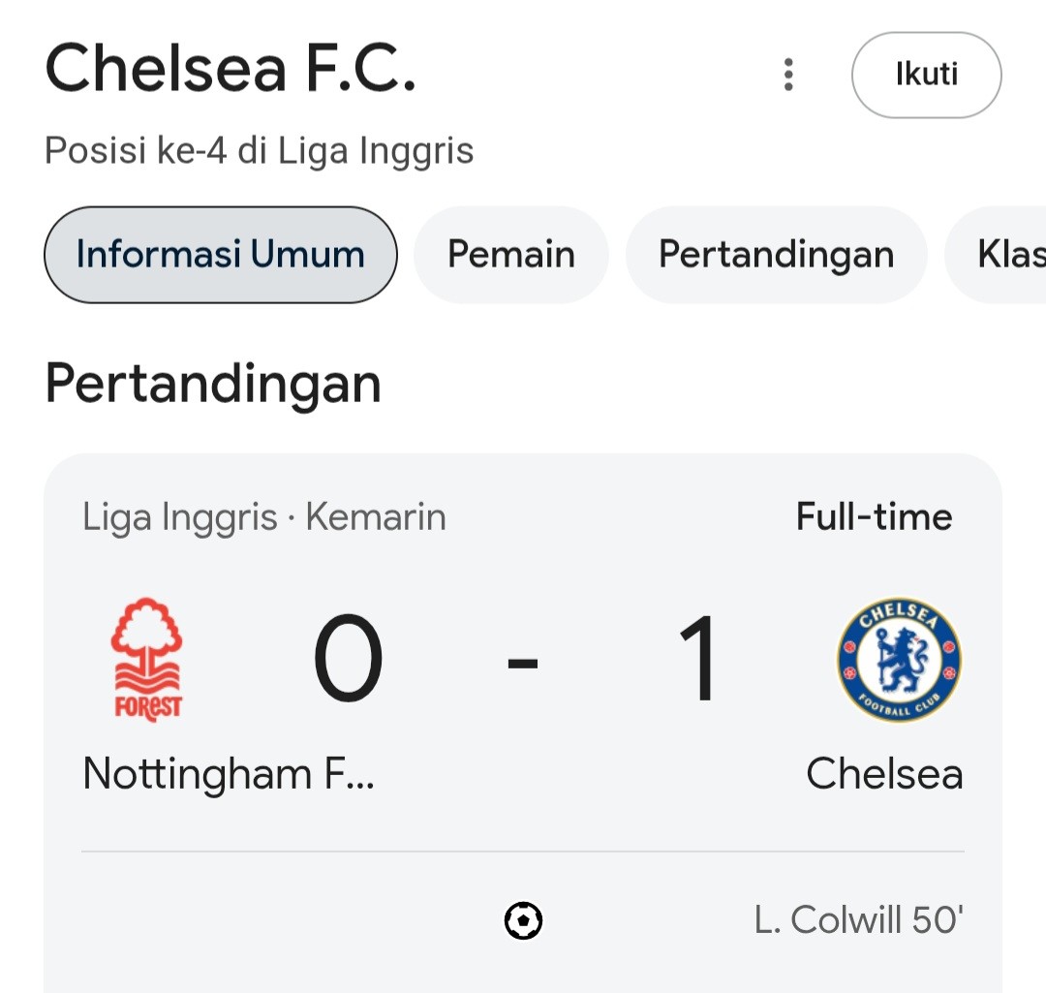
Task: Open the L. Colwill 50' goal entry
Action: coord(858,919)
